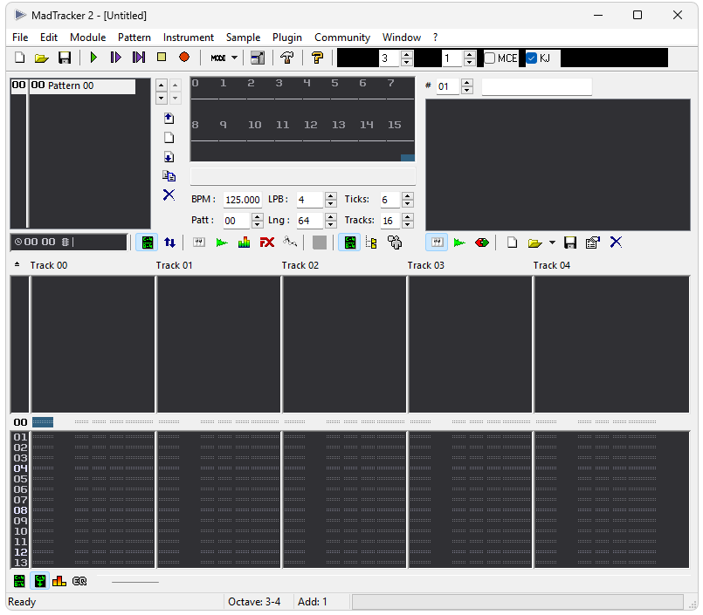Screen dimensions: 703x615
Task: Decrease the Lng pattern length with its down arrow
Action: [331, 224]
